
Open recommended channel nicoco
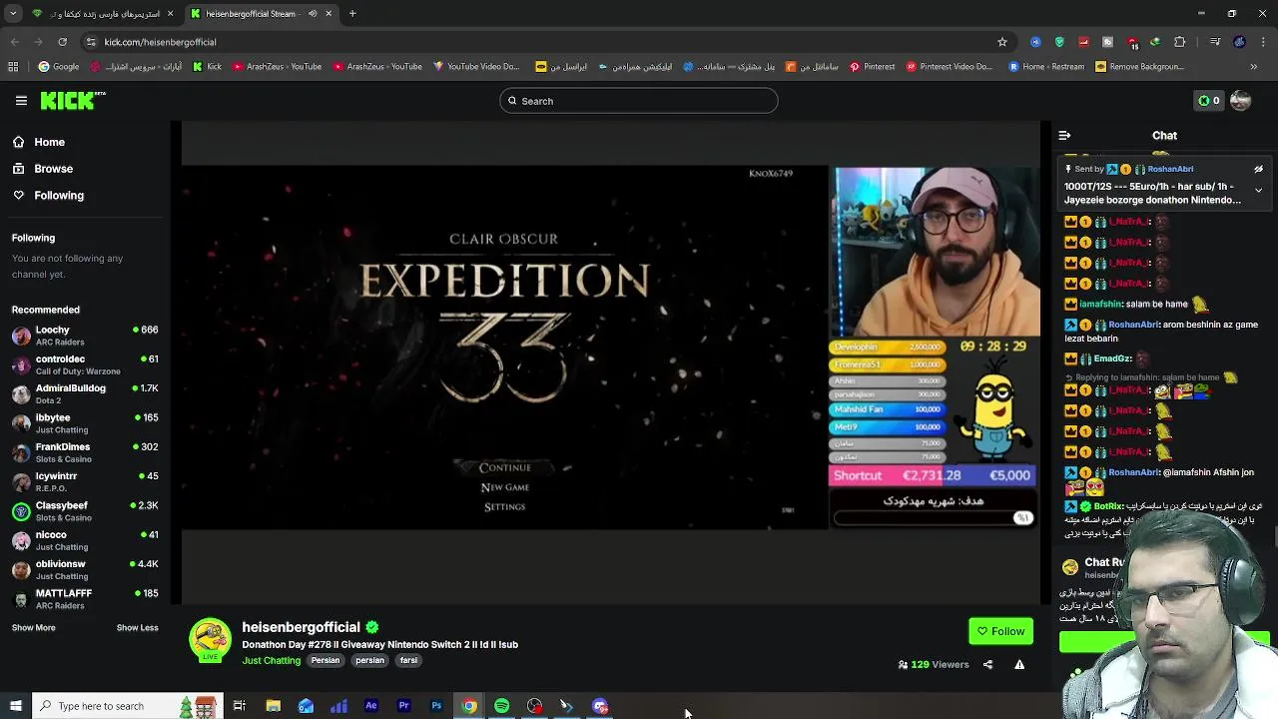tap(85, 540)
